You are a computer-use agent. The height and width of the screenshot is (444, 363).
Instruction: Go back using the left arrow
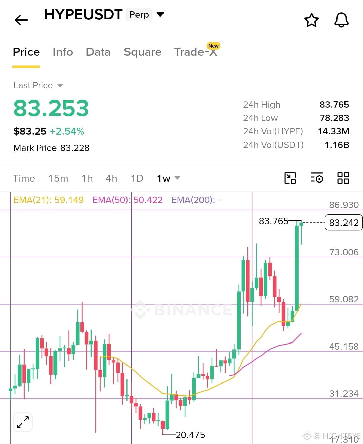tap(21, 20)
